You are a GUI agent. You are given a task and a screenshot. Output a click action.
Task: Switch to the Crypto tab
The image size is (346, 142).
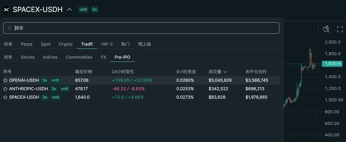pos(66,44)
